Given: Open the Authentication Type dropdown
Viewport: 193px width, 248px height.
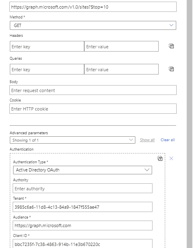Looking at the screenshot, I should point(83,170).
